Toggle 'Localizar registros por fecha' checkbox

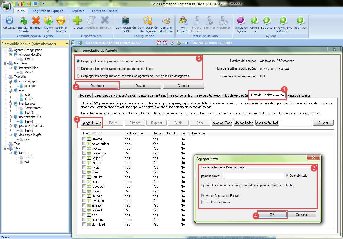pyautogui.click(x=186, y=43)
